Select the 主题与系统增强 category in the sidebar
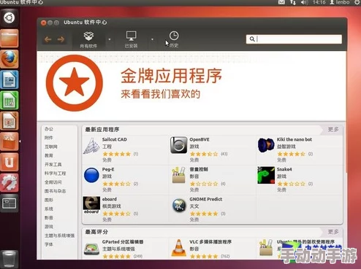This screenshot has width=361, height=269. coord(60,235)
